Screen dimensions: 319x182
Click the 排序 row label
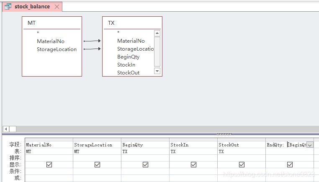point(15,158)
